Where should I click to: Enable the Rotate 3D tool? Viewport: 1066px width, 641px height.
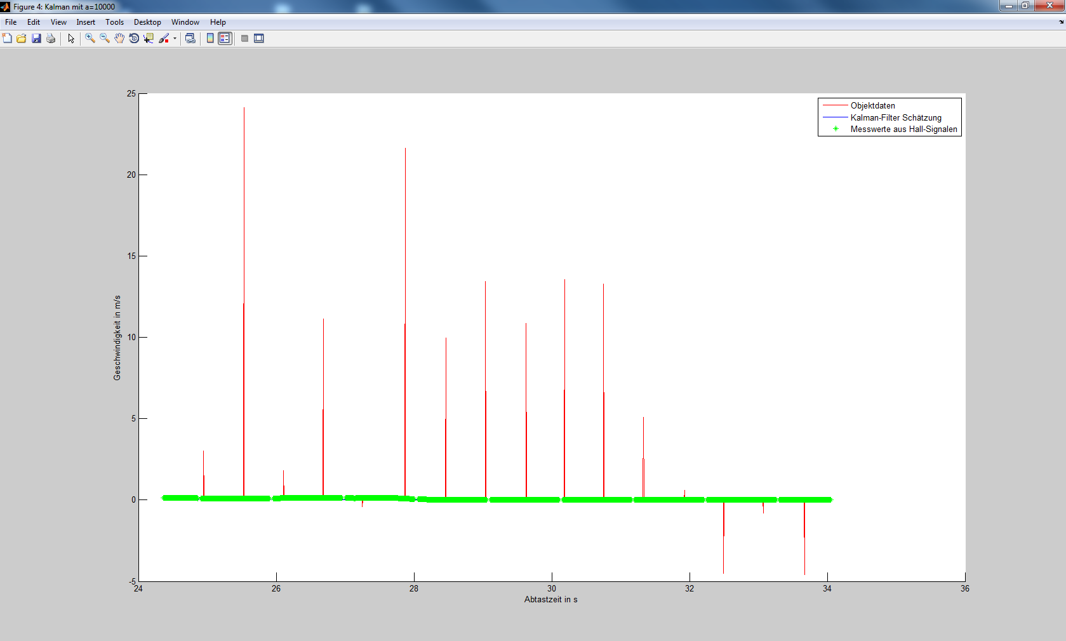pyautogui.click(x=134, y=39)
